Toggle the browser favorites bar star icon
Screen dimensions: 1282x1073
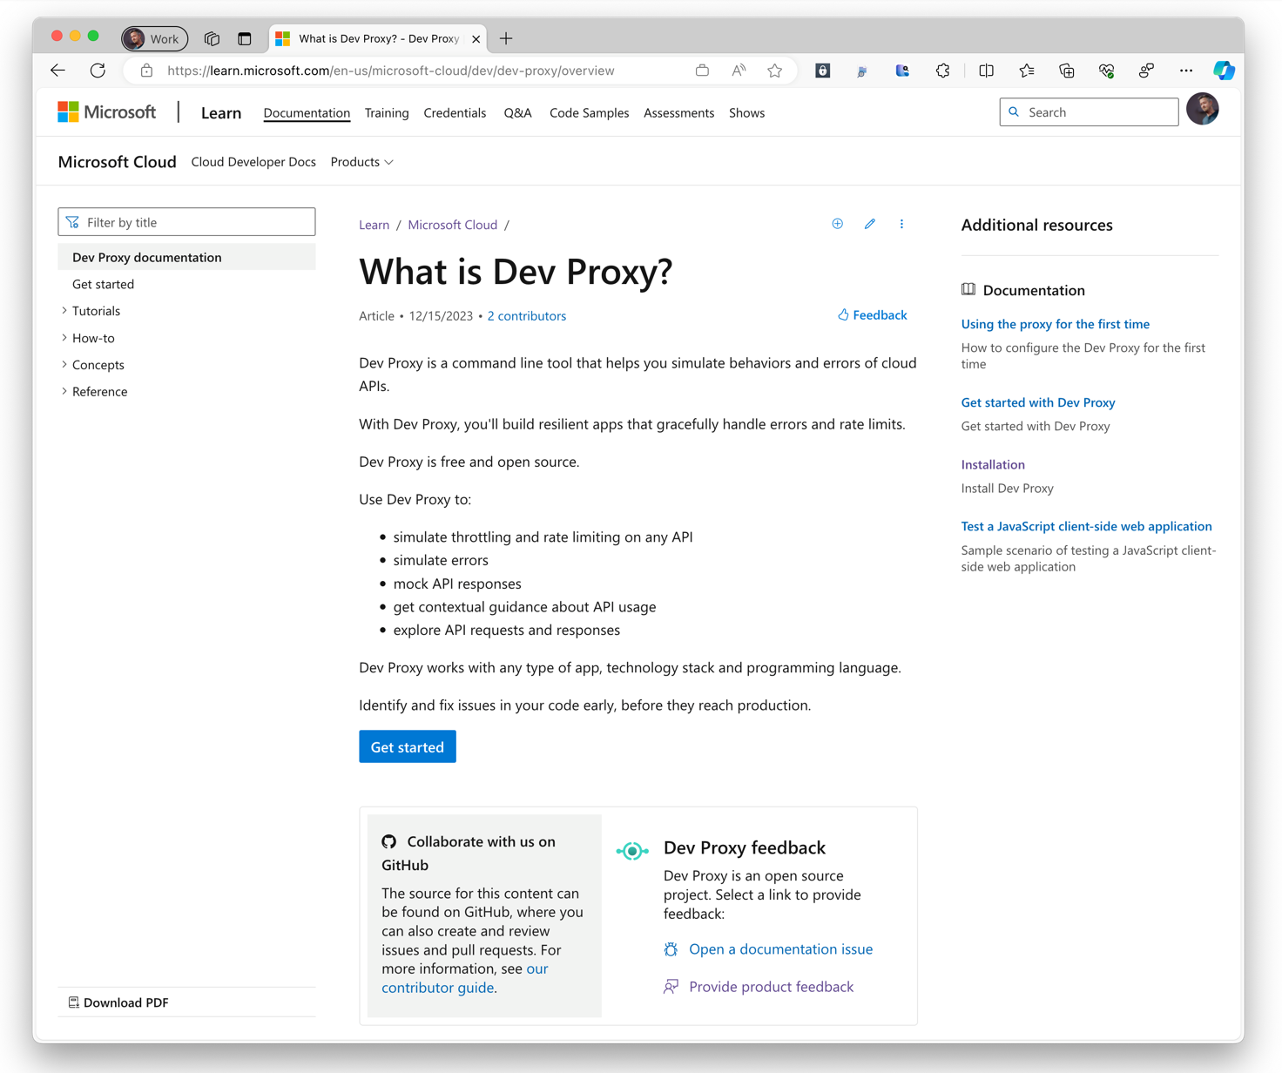point(1026,71)
